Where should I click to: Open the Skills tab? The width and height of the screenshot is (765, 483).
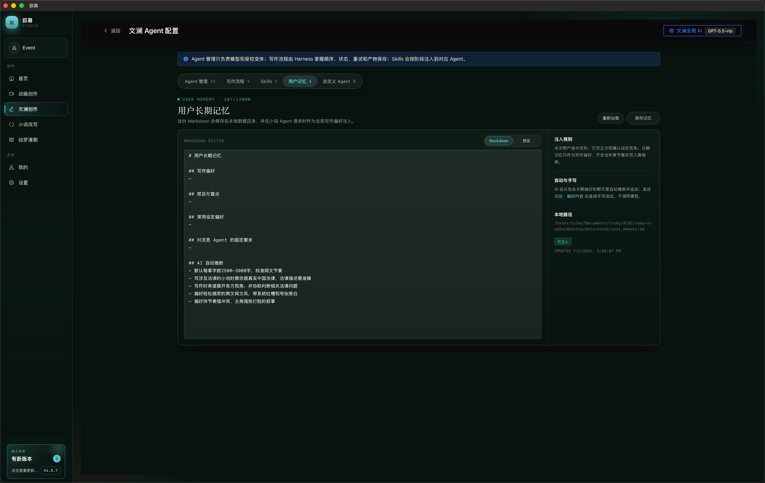pyautogui.click(x=269, y=81)
